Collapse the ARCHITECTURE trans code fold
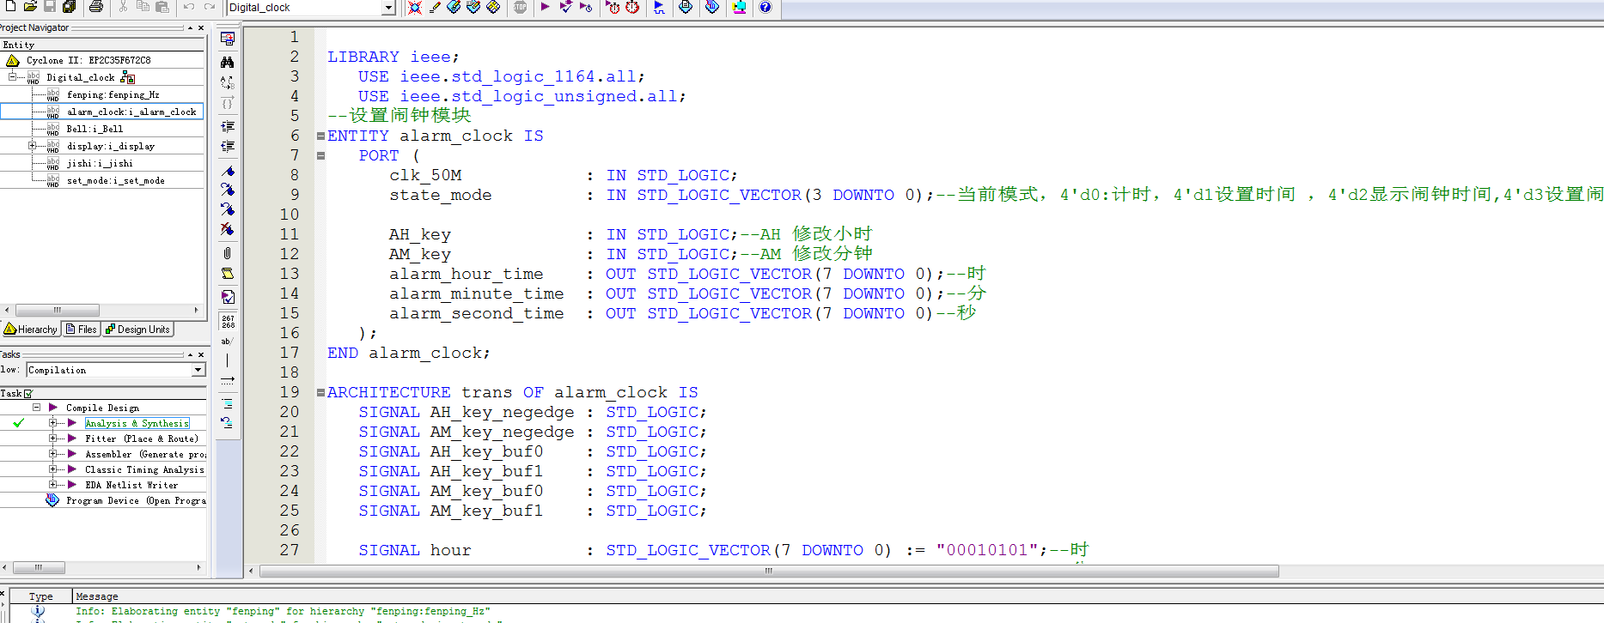Viewport: 1604px width, 623px height. click(x=320, y=392)
